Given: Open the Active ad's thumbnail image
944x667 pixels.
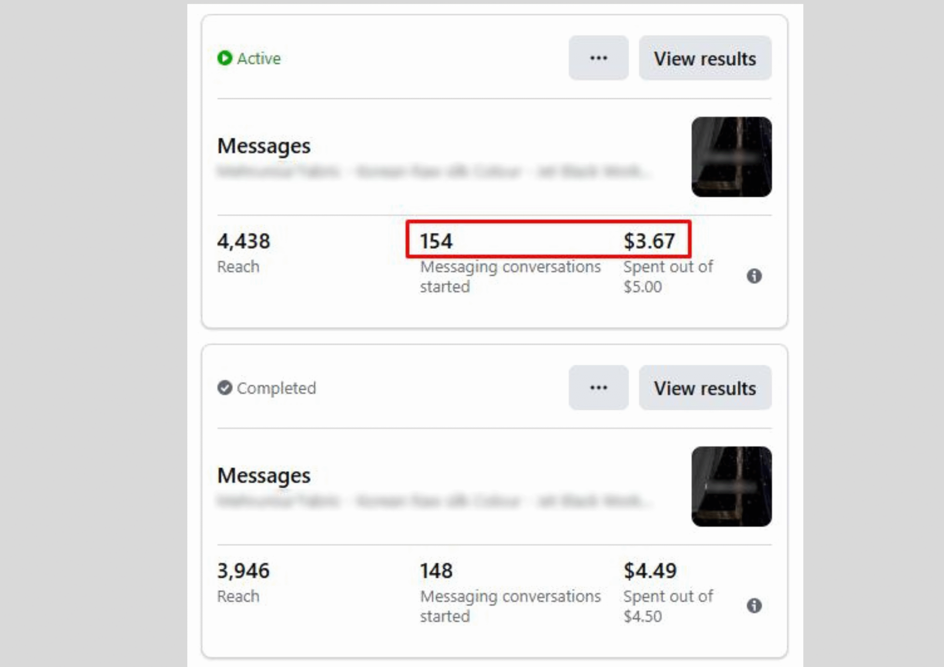Looking at the screenshot, I should click(x=732, y=157).
